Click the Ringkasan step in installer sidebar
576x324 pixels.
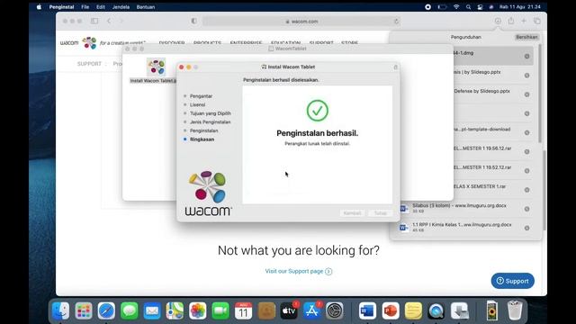tap(202, 139)
